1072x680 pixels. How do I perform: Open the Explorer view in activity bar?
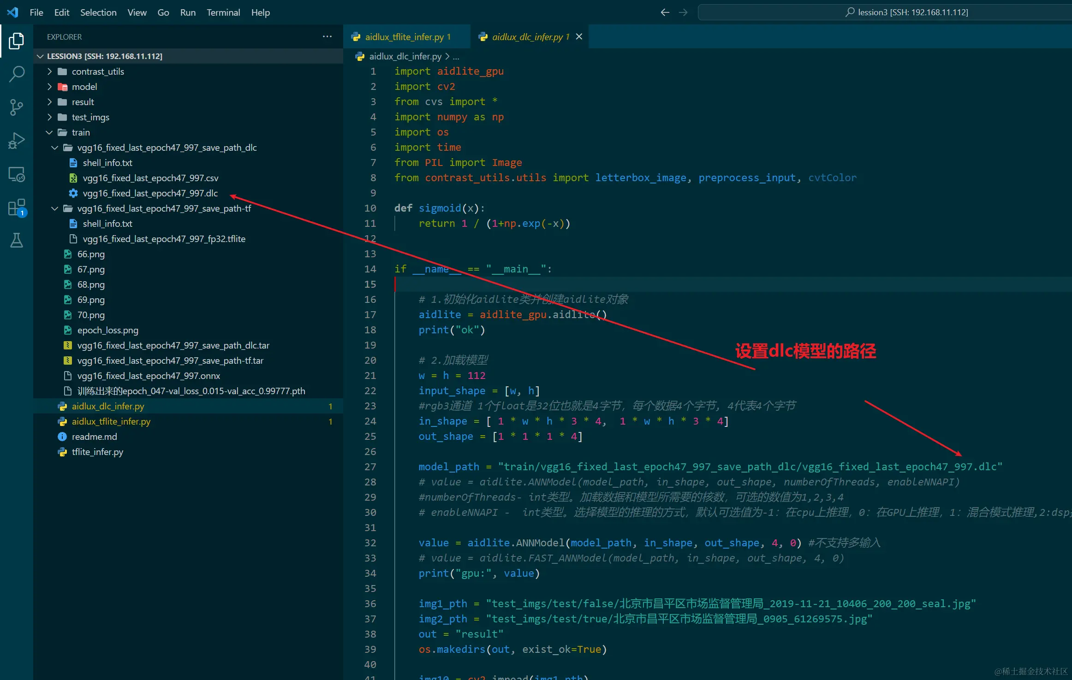(x=16, y=41)
